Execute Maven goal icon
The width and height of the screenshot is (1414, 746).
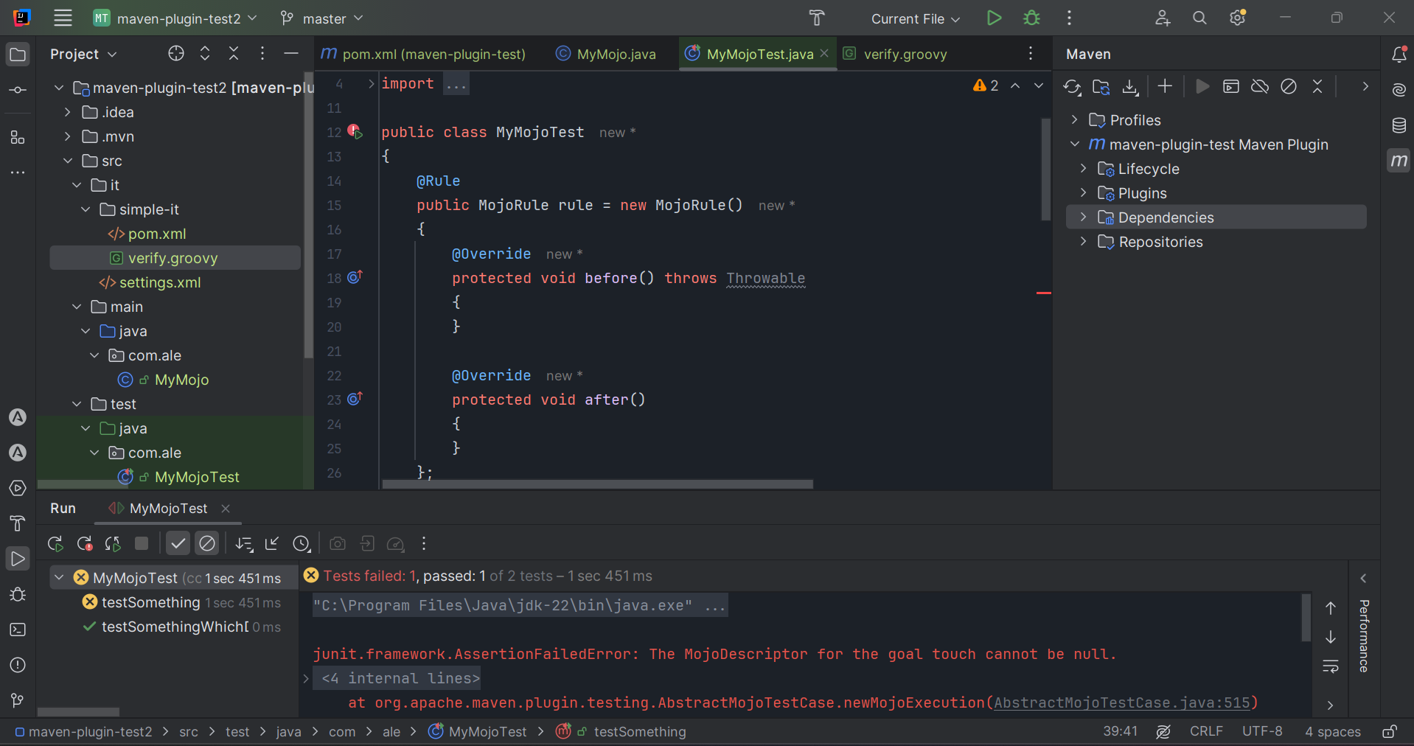[1231, 87]
